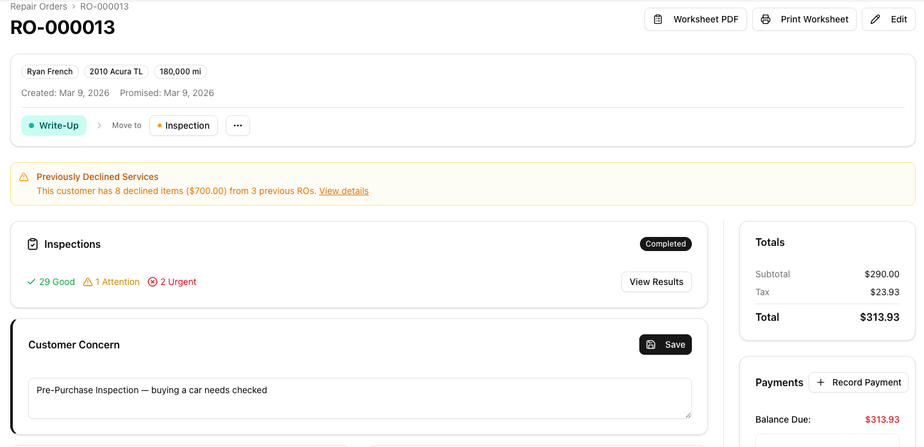Open the three-dots status options menu
This screenshot has width=924, height=447.
(x=238, y=126)
